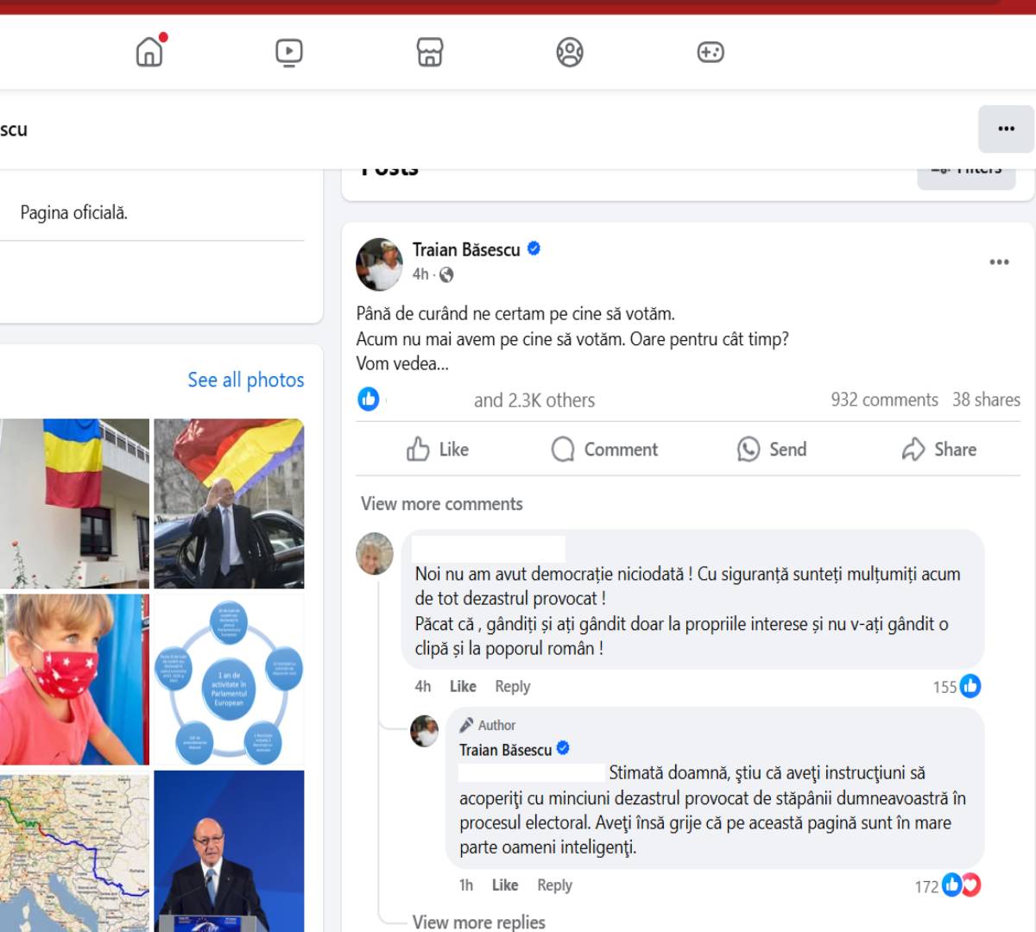The height and width of the screenshot is (932, 1036).
Task: Open post options three-dot menu
Action: point(999,262)
